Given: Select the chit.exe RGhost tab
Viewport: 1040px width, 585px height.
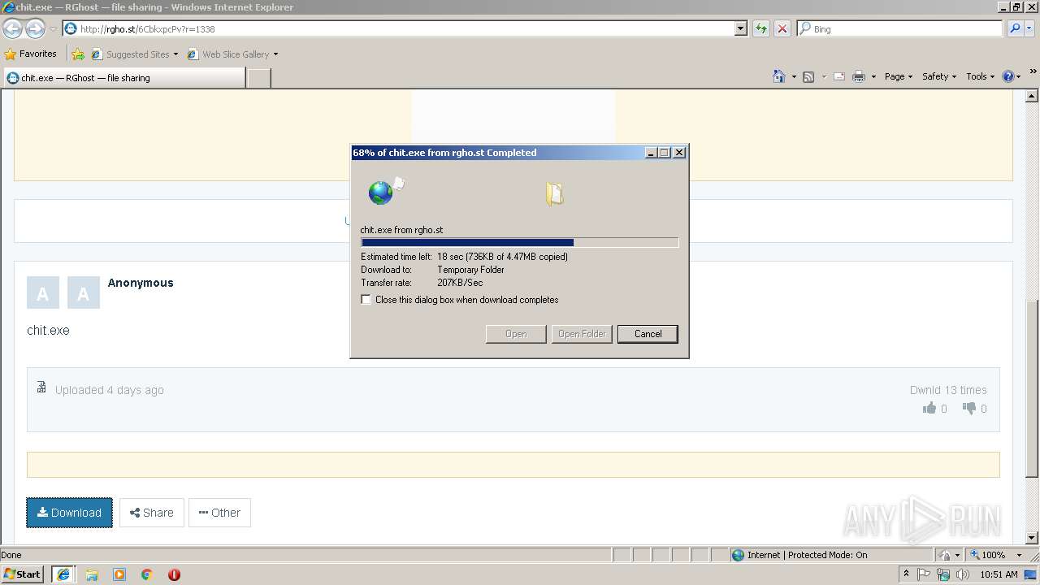Looking at the screenshot, I should [x=123, y=78].
